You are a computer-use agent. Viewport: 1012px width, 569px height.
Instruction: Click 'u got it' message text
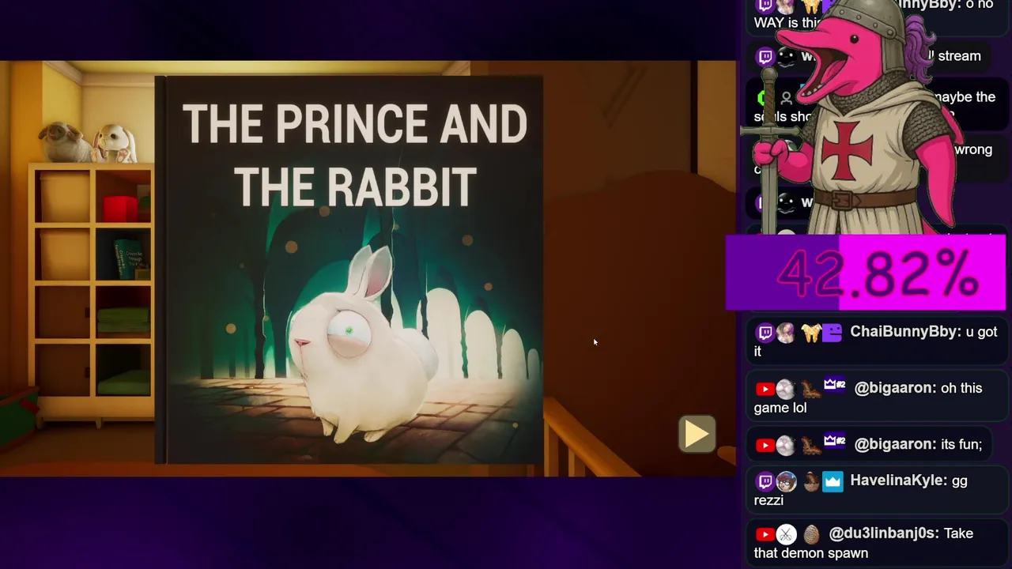[876, 341]
